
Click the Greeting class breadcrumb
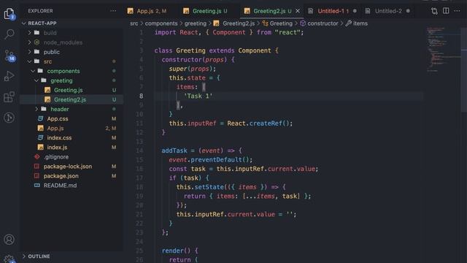(x=277, y=23)
